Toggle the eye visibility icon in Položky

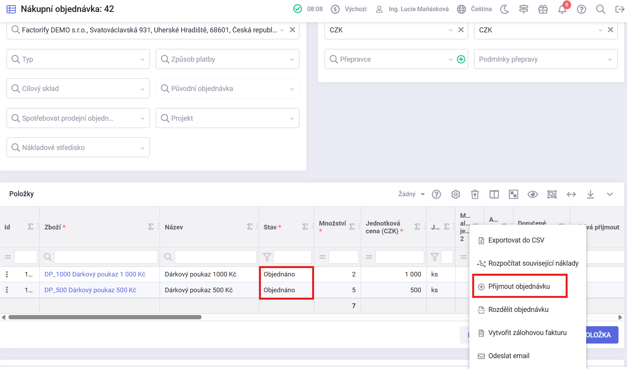(x=533, y=194)
